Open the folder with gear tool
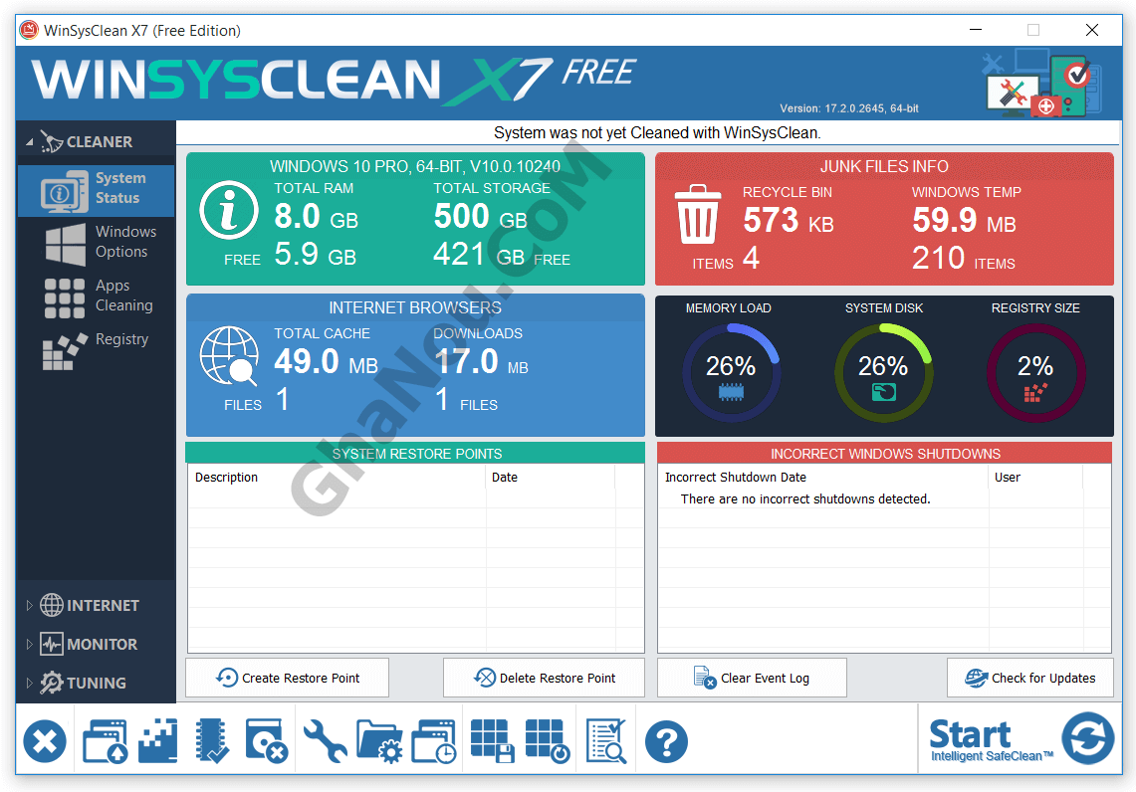Image resolution: width=1136 pixels, height=792 pixels. point(379,741)
